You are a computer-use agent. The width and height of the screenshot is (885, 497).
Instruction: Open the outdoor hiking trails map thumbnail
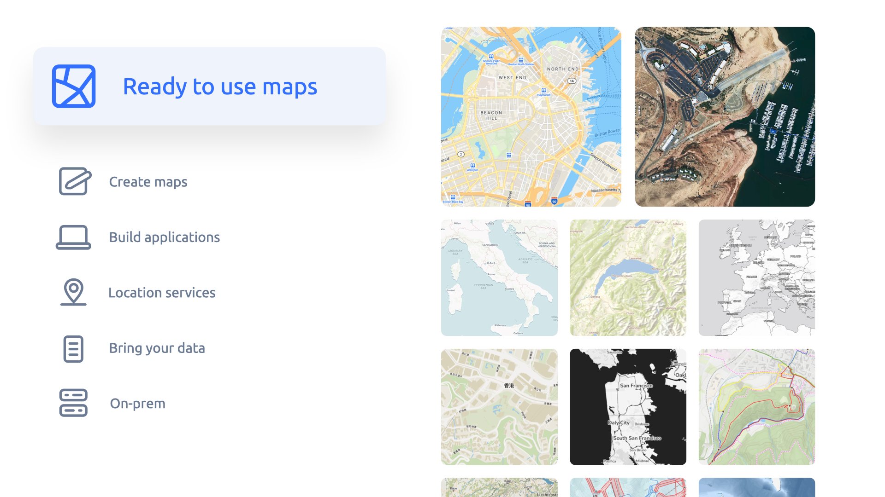pyautogui.click(x=756, y=406)
